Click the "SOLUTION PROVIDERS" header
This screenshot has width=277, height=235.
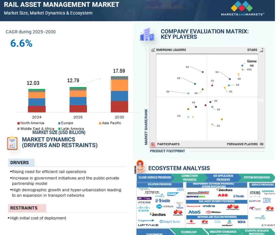[160, 184]
